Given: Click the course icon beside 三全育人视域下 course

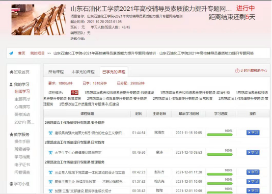Looking at the screenshot, I should pyautogui.click(x=51, y=172).
